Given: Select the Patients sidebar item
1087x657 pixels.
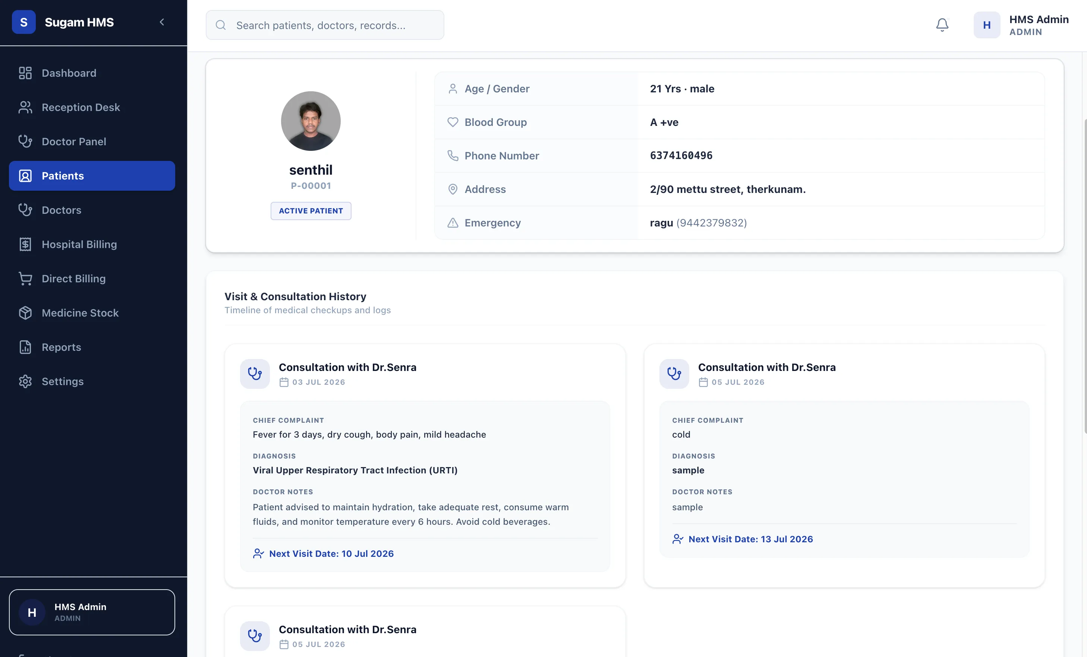Looking at the screenshot, I should 92,176.
